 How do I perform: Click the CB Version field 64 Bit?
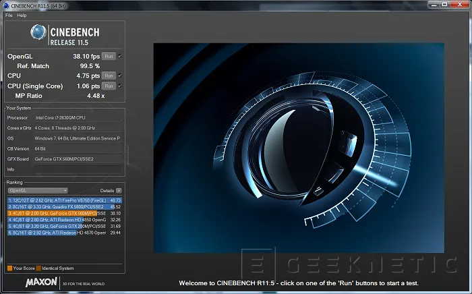[x=78, y=148]
